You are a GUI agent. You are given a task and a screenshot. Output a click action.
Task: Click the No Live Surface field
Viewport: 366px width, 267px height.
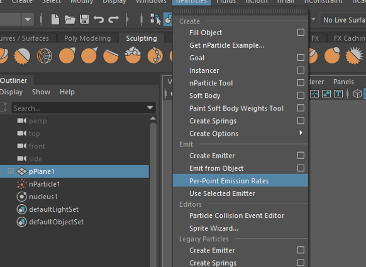click(343, 20)
